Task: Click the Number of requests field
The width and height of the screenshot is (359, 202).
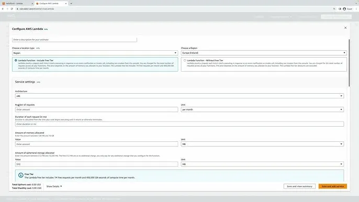Action: pos(96,109)
